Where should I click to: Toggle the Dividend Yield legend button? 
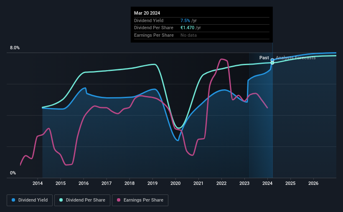click(x=30, y=200)
